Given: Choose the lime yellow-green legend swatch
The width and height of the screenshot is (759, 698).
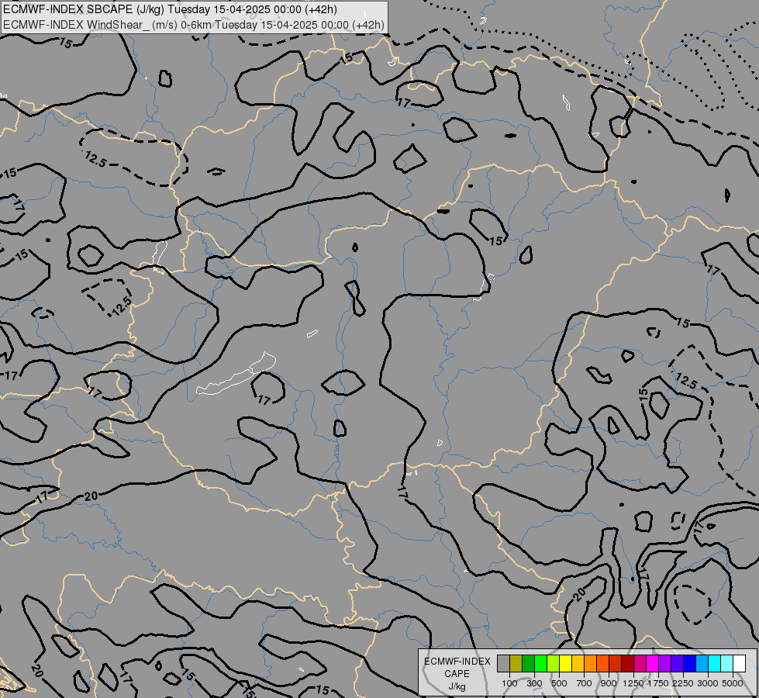Looking at the screenshot, I should (554, 664).
